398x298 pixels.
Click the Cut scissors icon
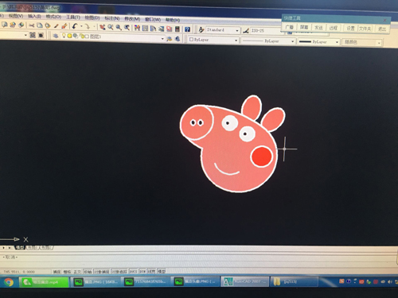32,25
